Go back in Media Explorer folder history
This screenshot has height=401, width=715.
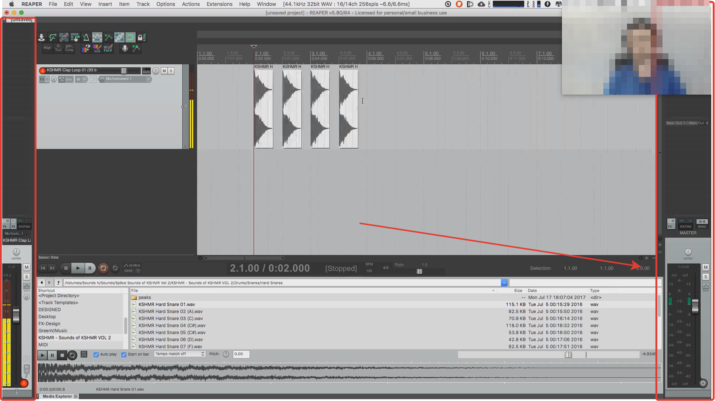coord(42,283)
